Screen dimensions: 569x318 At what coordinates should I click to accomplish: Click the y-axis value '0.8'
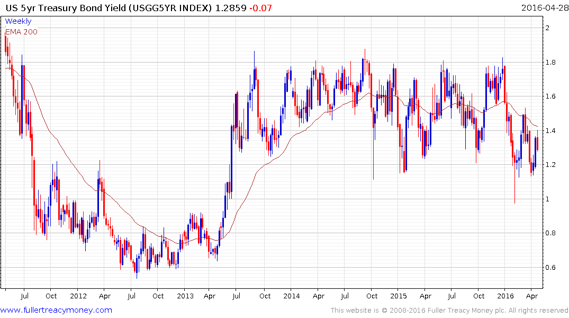[x=550, y=233]
